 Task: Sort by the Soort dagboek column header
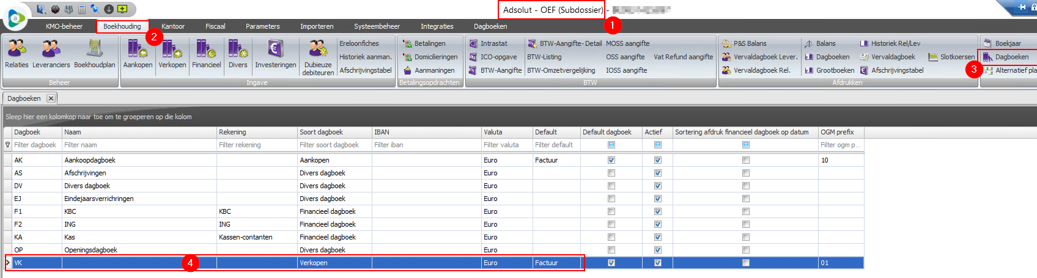tap(334, 132)
